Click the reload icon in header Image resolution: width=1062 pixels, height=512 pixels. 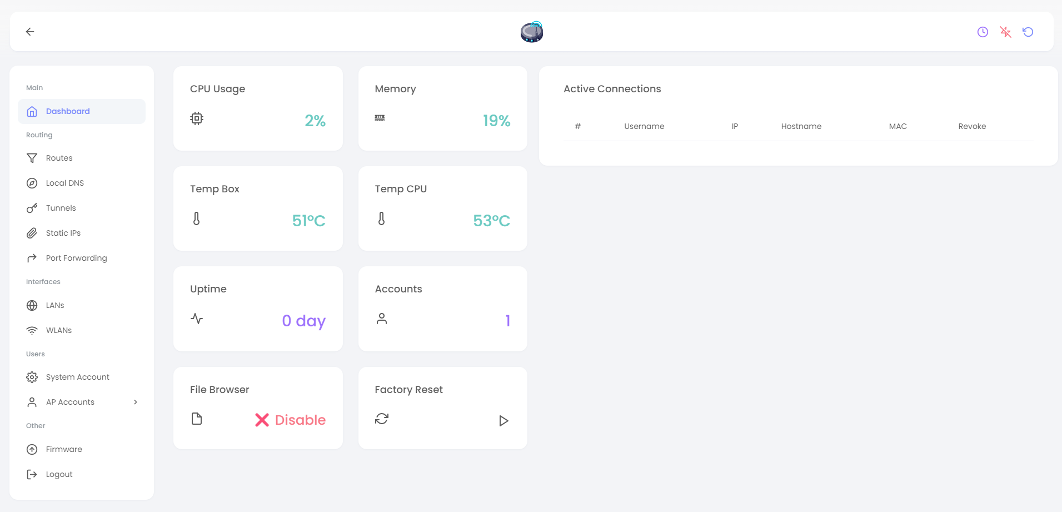pyautogui.click(x=1028, y=32)
